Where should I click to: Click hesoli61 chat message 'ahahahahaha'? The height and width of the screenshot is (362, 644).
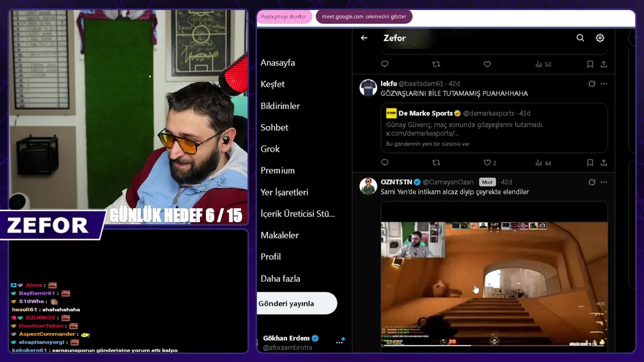(46, 310)
